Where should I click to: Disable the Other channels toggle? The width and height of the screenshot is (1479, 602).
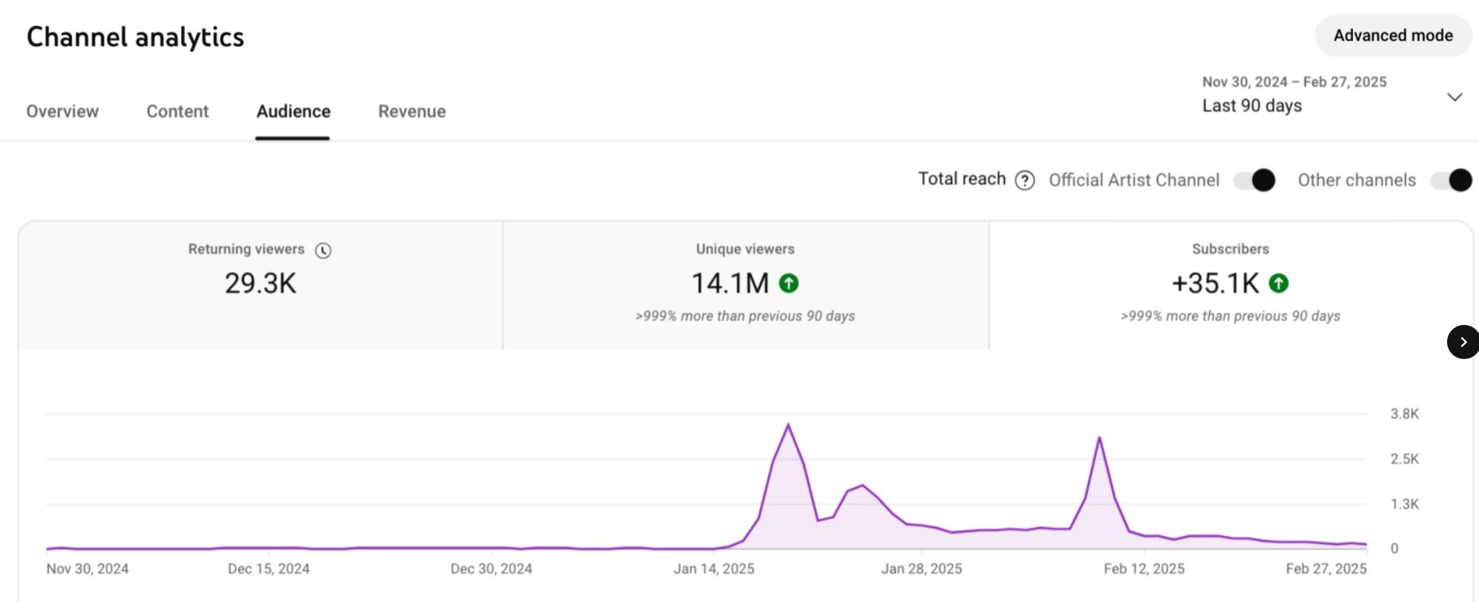[x=1451, y=180]
